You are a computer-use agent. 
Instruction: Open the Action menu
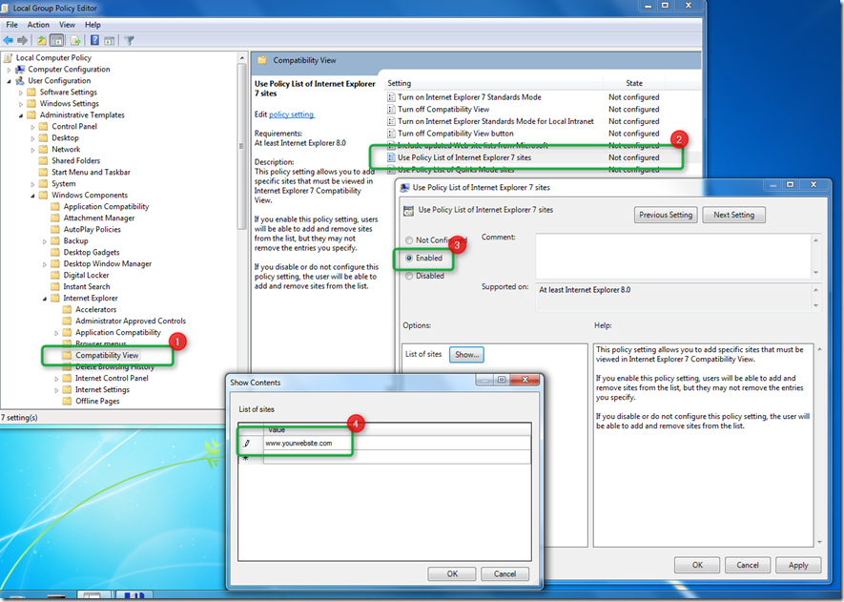[x=38, y=25]
